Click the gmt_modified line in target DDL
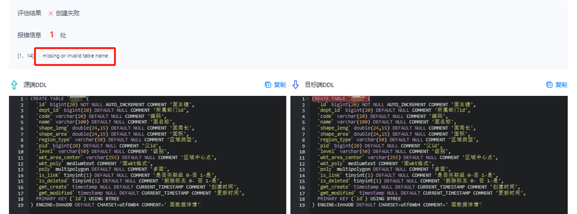577x214 pixels. [421, 193]
